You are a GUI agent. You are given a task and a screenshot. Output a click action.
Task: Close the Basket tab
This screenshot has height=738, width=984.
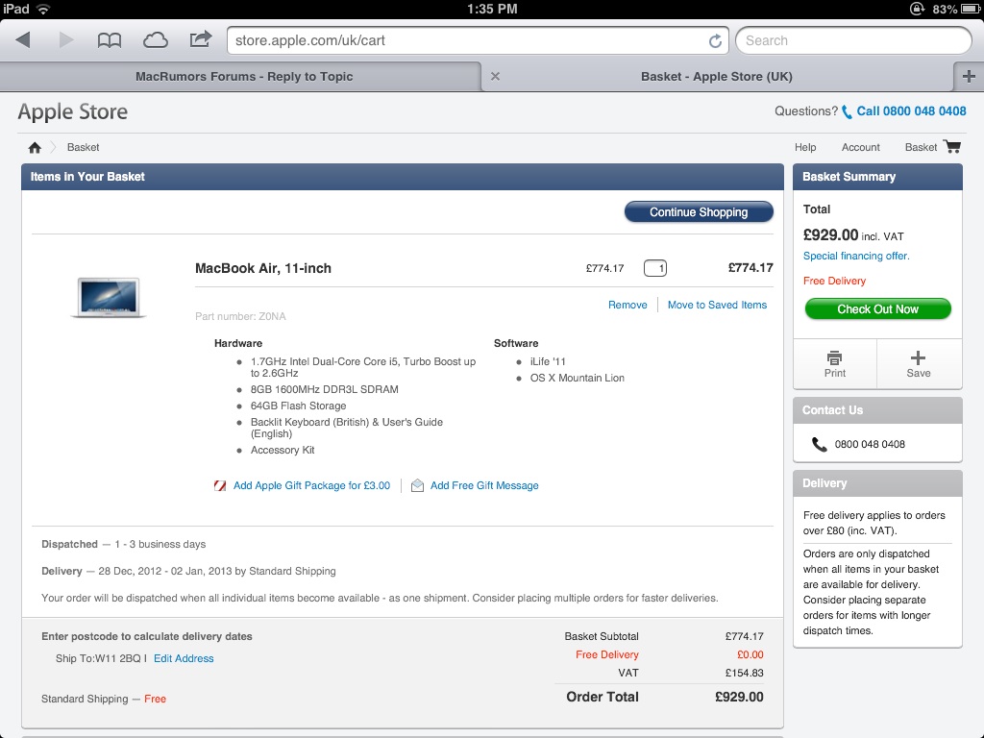(495, 77)
